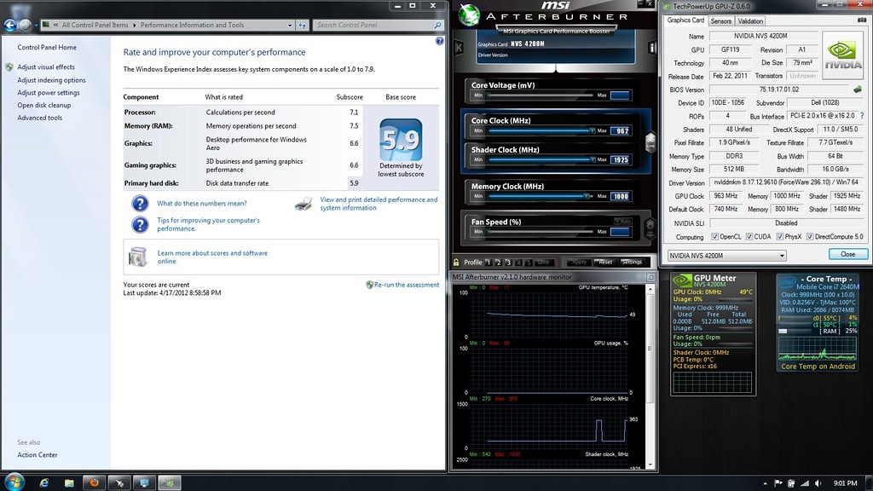873x491 pixels.
Task: Click the Afterburner Apply button
Action: 579,263
